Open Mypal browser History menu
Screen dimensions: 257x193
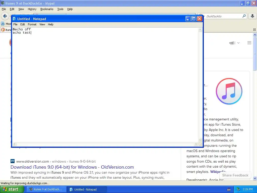tap(32, 9)
